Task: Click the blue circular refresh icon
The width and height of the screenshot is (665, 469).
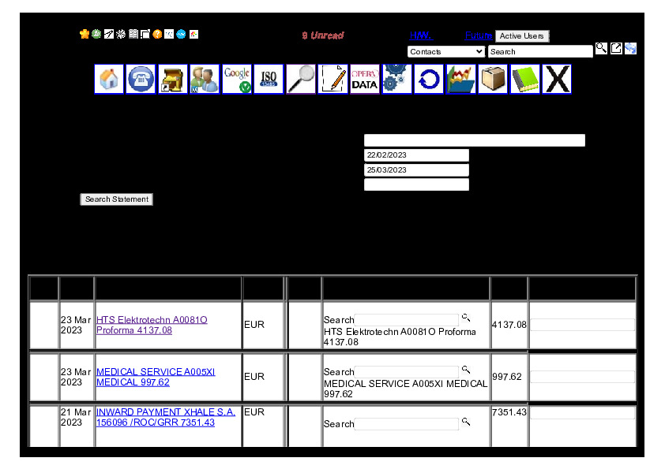Action: (x=429, y=80)
